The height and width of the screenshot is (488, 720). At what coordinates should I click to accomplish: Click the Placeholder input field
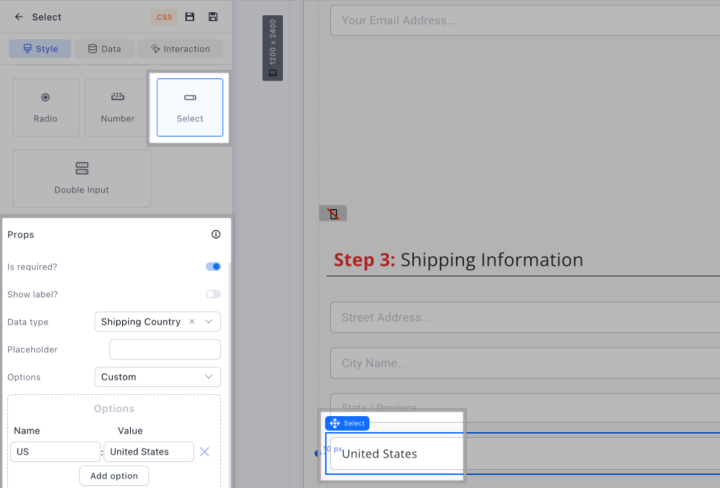(x=165, y=349)
